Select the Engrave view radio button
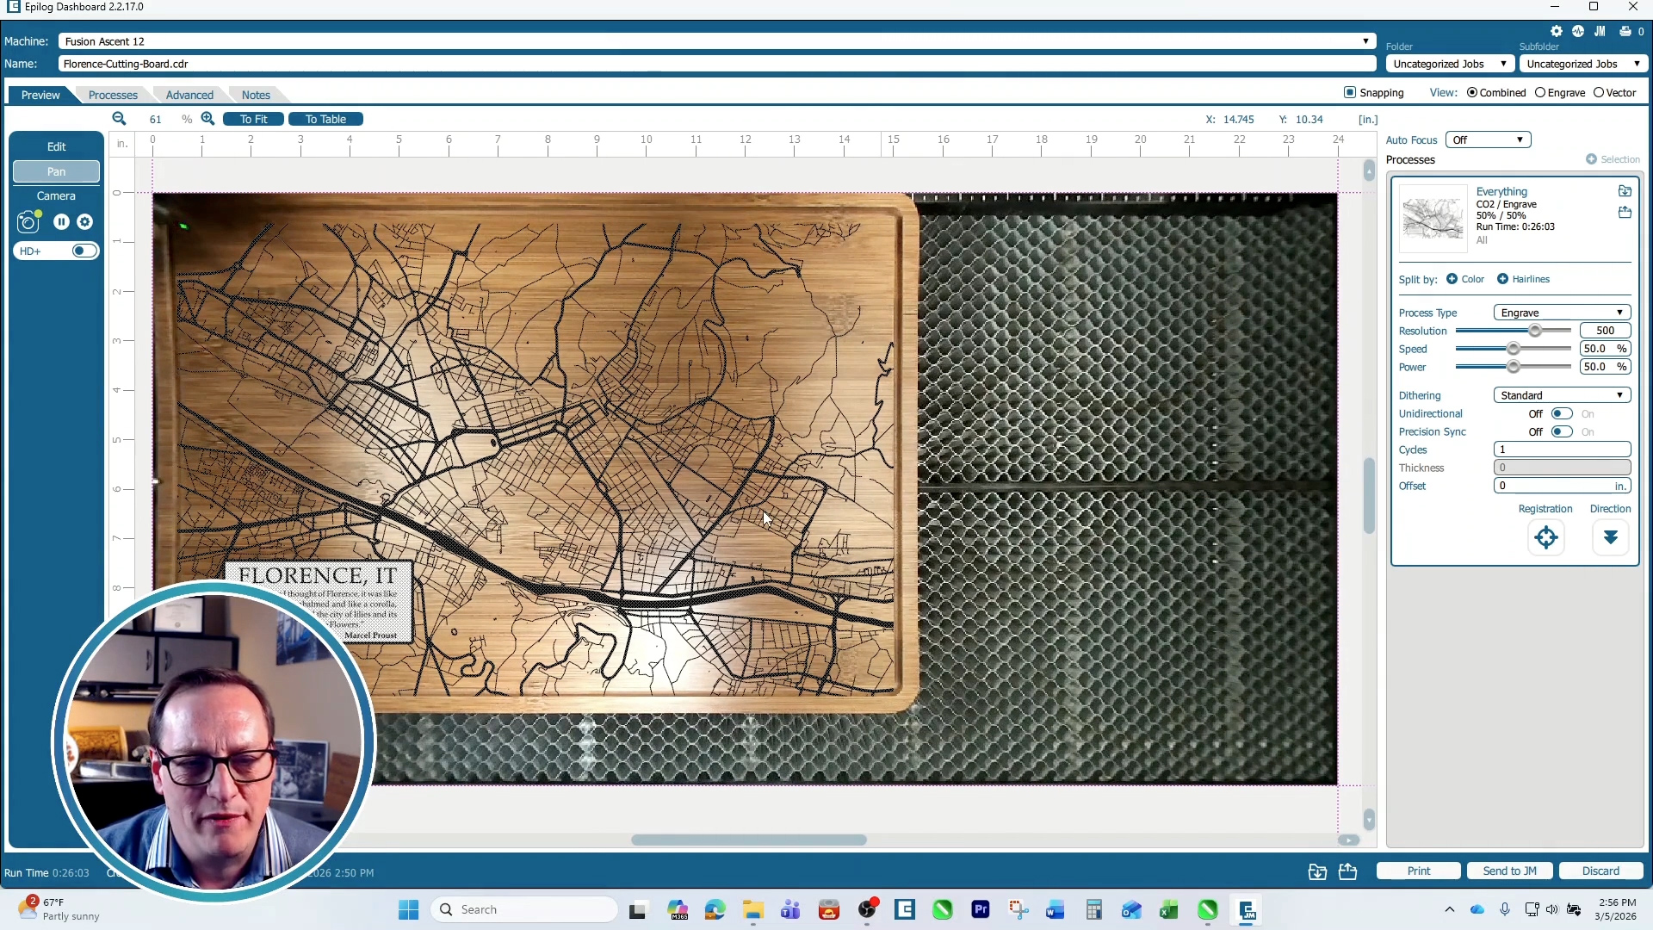This screenshot has height=930, width=1653. (1542, 92)
